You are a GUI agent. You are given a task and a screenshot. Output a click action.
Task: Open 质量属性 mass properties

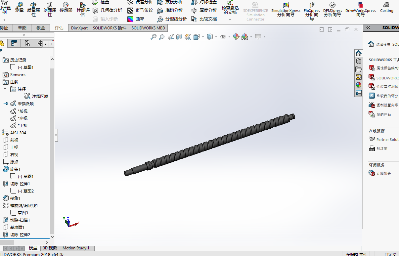pos(33,10)
